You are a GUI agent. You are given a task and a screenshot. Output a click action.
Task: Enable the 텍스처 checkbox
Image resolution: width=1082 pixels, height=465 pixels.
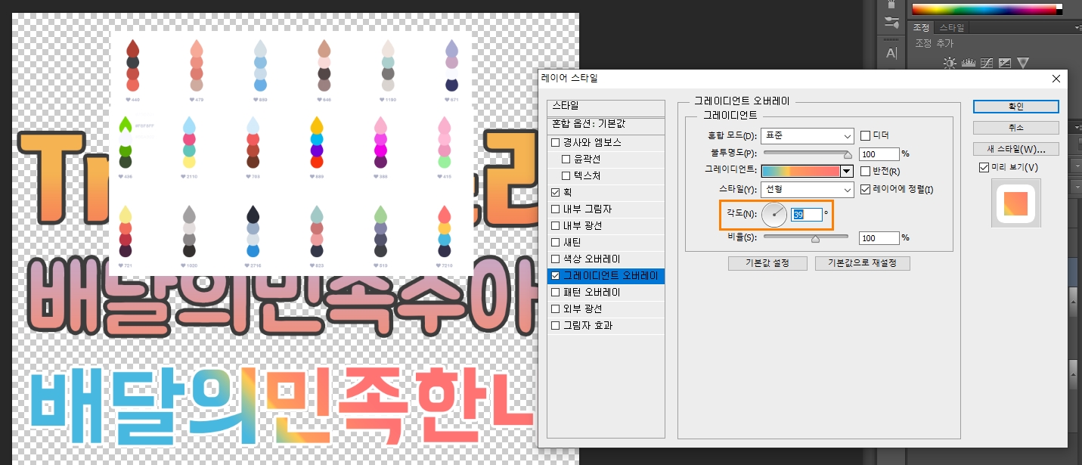point(566,175)
